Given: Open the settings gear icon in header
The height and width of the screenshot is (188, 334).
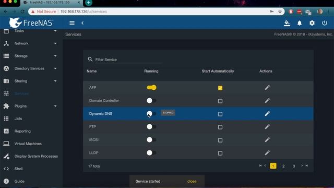Looking at the screenshot, I should [x=312, y=23].
